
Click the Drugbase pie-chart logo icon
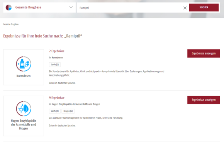tap(8, 7)
